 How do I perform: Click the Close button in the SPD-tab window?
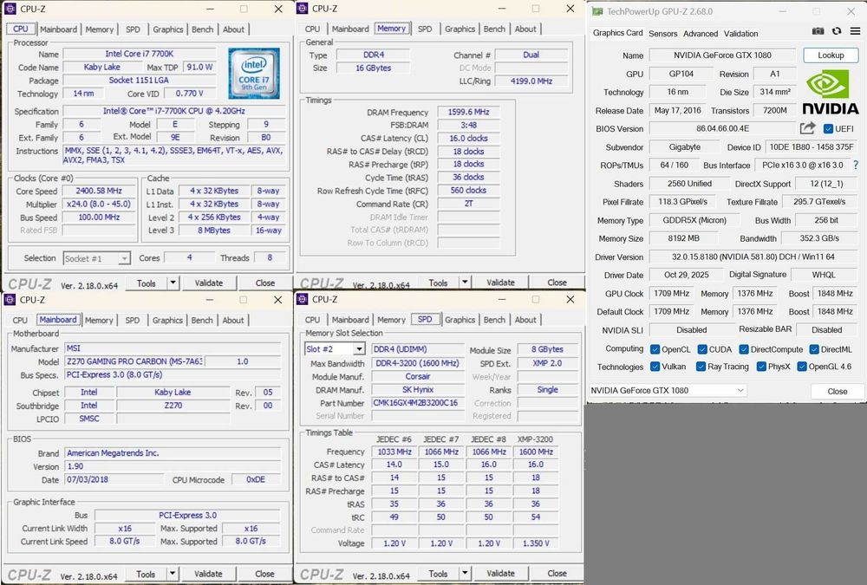pyautogui.click(x=557, y=573)
